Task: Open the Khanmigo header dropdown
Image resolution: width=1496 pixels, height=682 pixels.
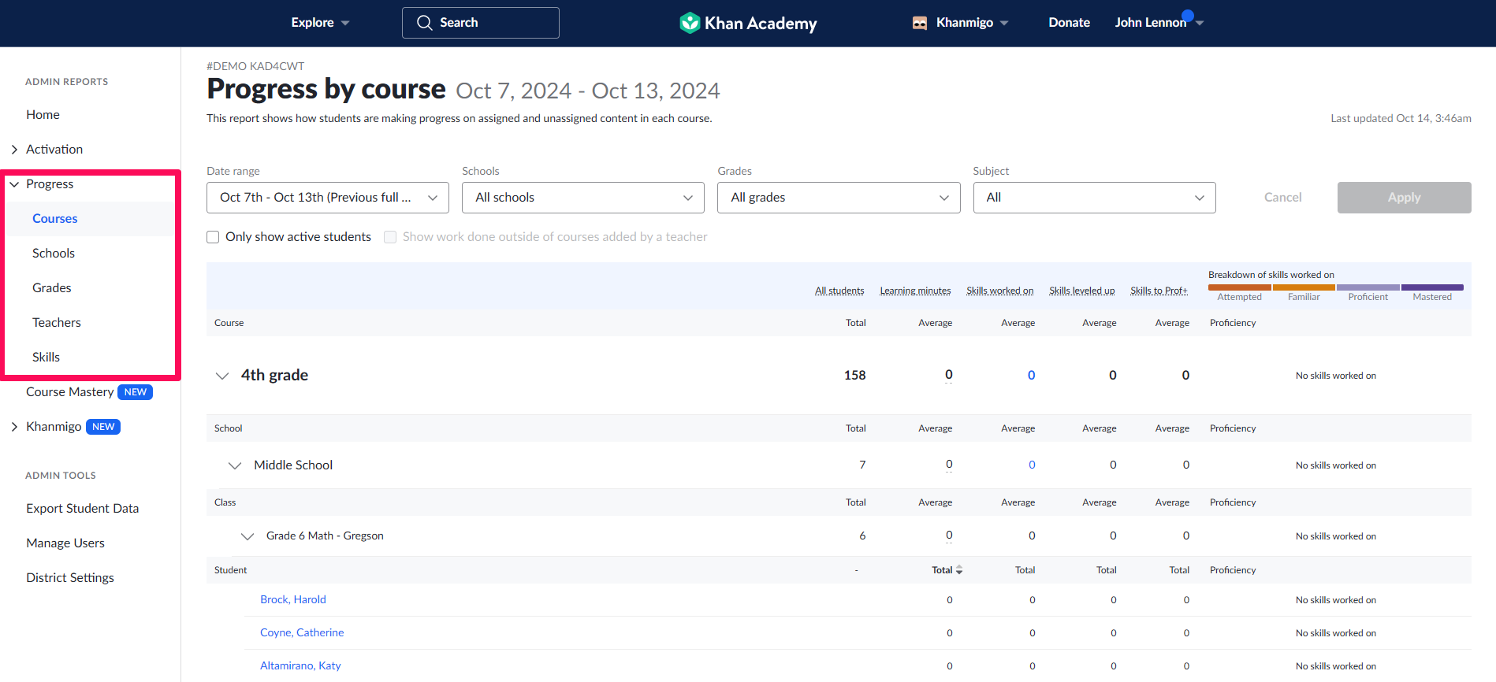Action: [960, 23]
